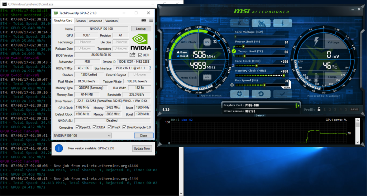This screenshot has height=196, width=367.
Task: Click the GPU-Z Close button
Action: (x=143, y=135)
